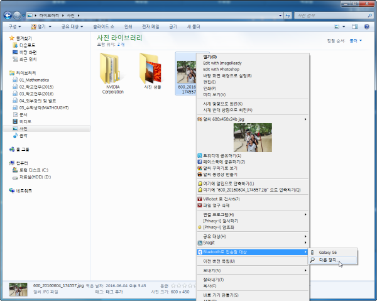Open 로컬 디스크 (C:) drive

coord(34,170)
